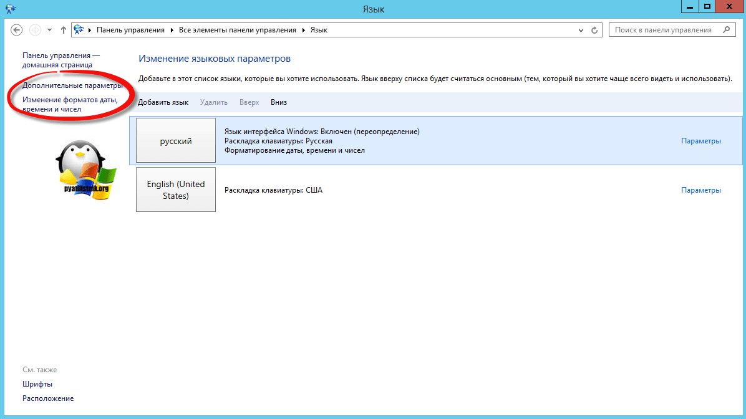This screenshot has height=419, width=746.
Task: Open 'Изменение форматов даты, времени и чисел'
Action: [x=70, y=105]
